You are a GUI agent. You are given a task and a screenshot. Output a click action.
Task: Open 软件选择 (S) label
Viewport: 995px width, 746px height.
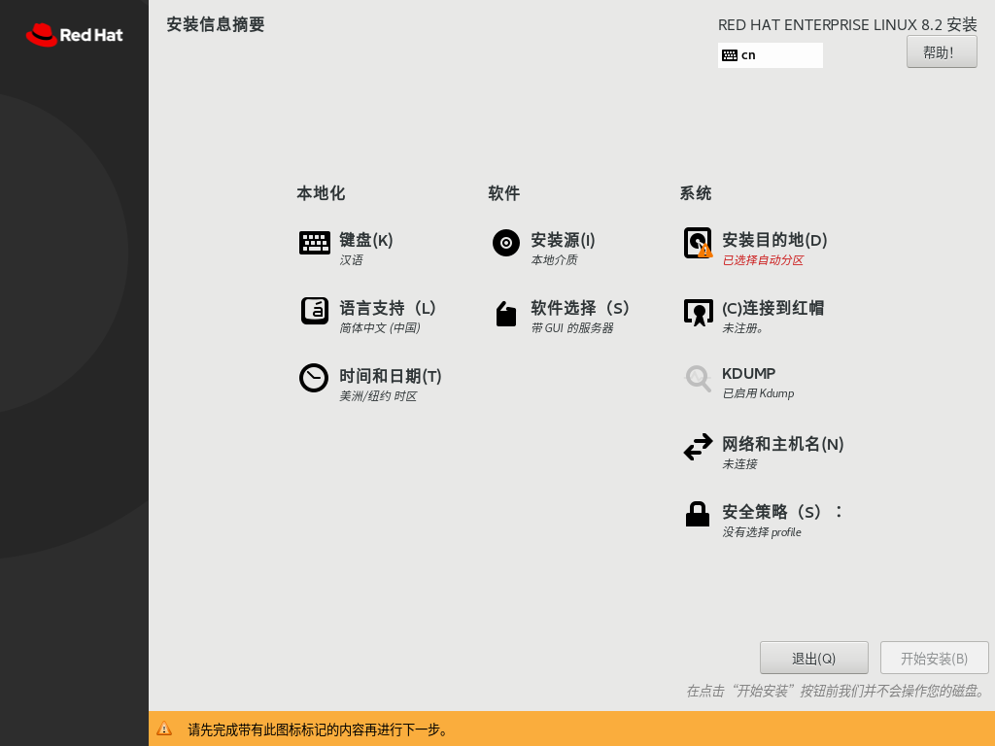(x=580, y=308)
